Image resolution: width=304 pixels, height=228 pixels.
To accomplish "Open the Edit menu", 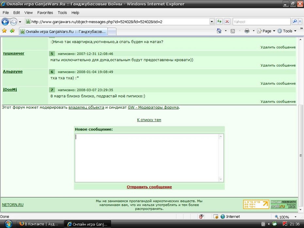I will click(x=17, y=13).
